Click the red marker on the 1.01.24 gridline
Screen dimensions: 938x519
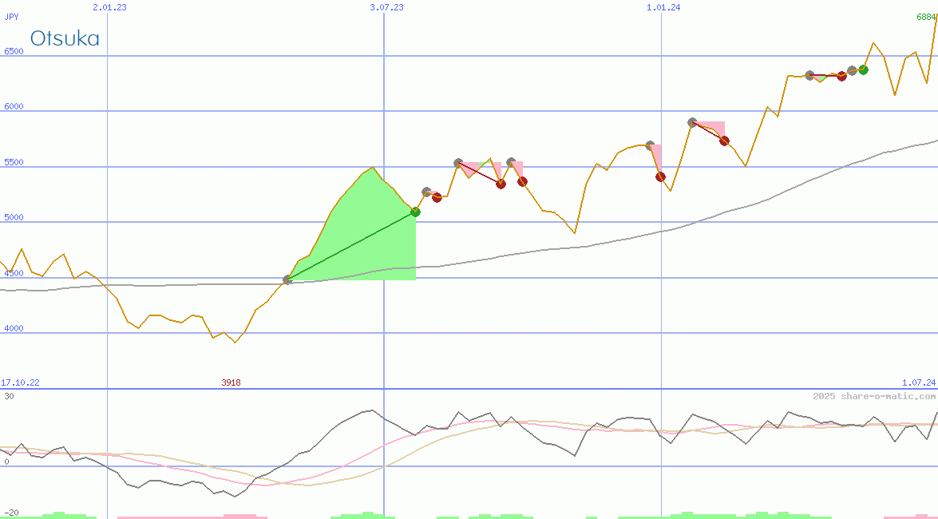[660, 177]
